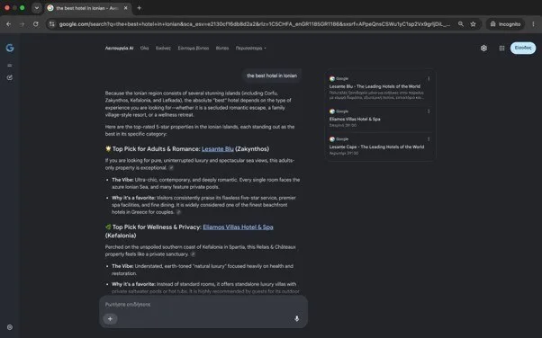Switch to the Βίντεο tab
The height and width of the screenshot is (338, 542).
pos(222,49)
